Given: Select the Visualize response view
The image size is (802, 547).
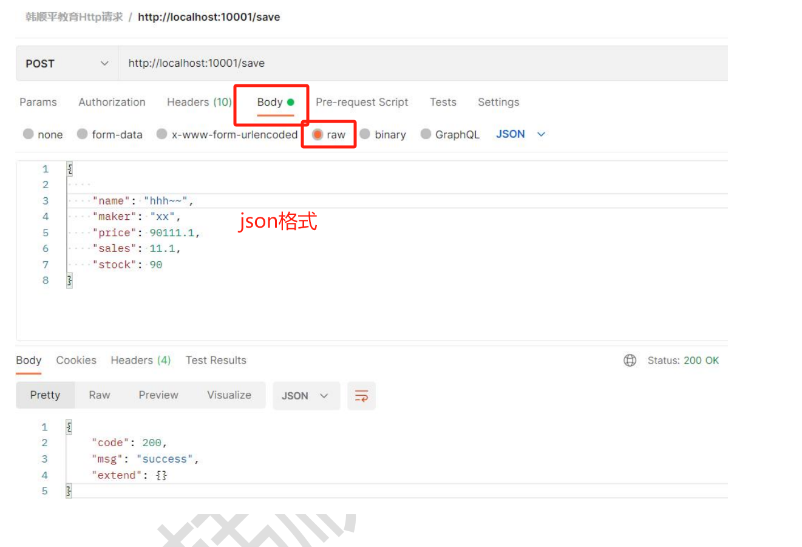Looking at the screenshot, I should point(229,395).
